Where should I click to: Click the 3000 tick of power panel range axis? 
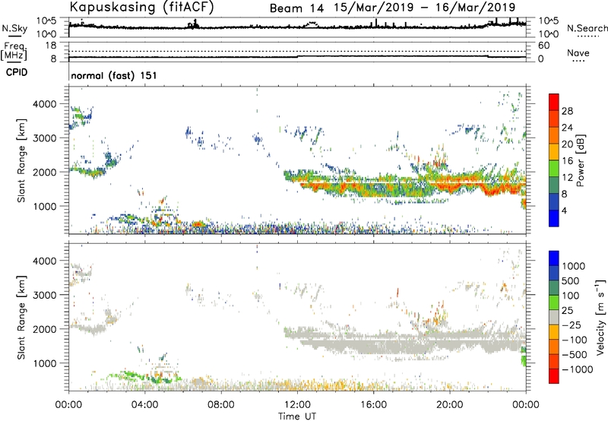(x=44, y=138)
